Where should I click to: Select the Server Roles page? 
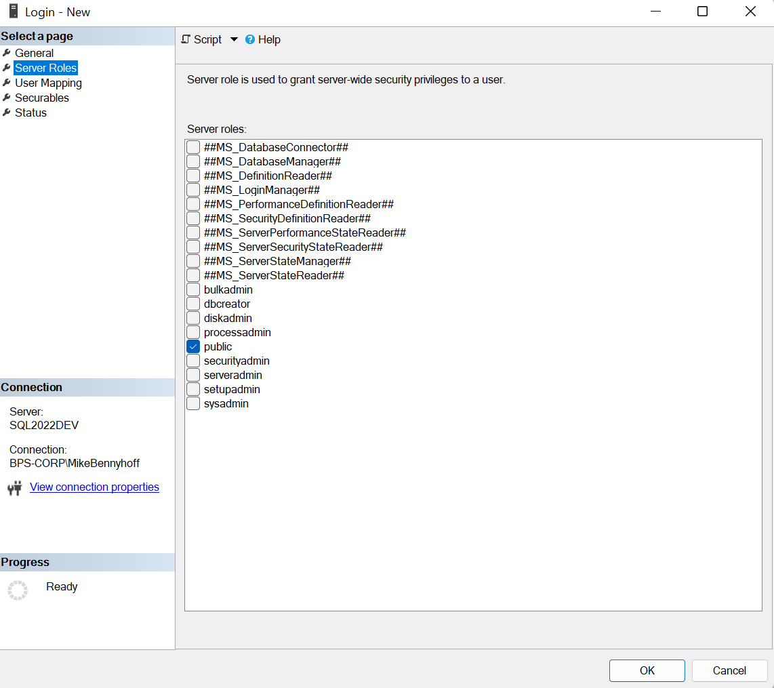pos(45,68)
